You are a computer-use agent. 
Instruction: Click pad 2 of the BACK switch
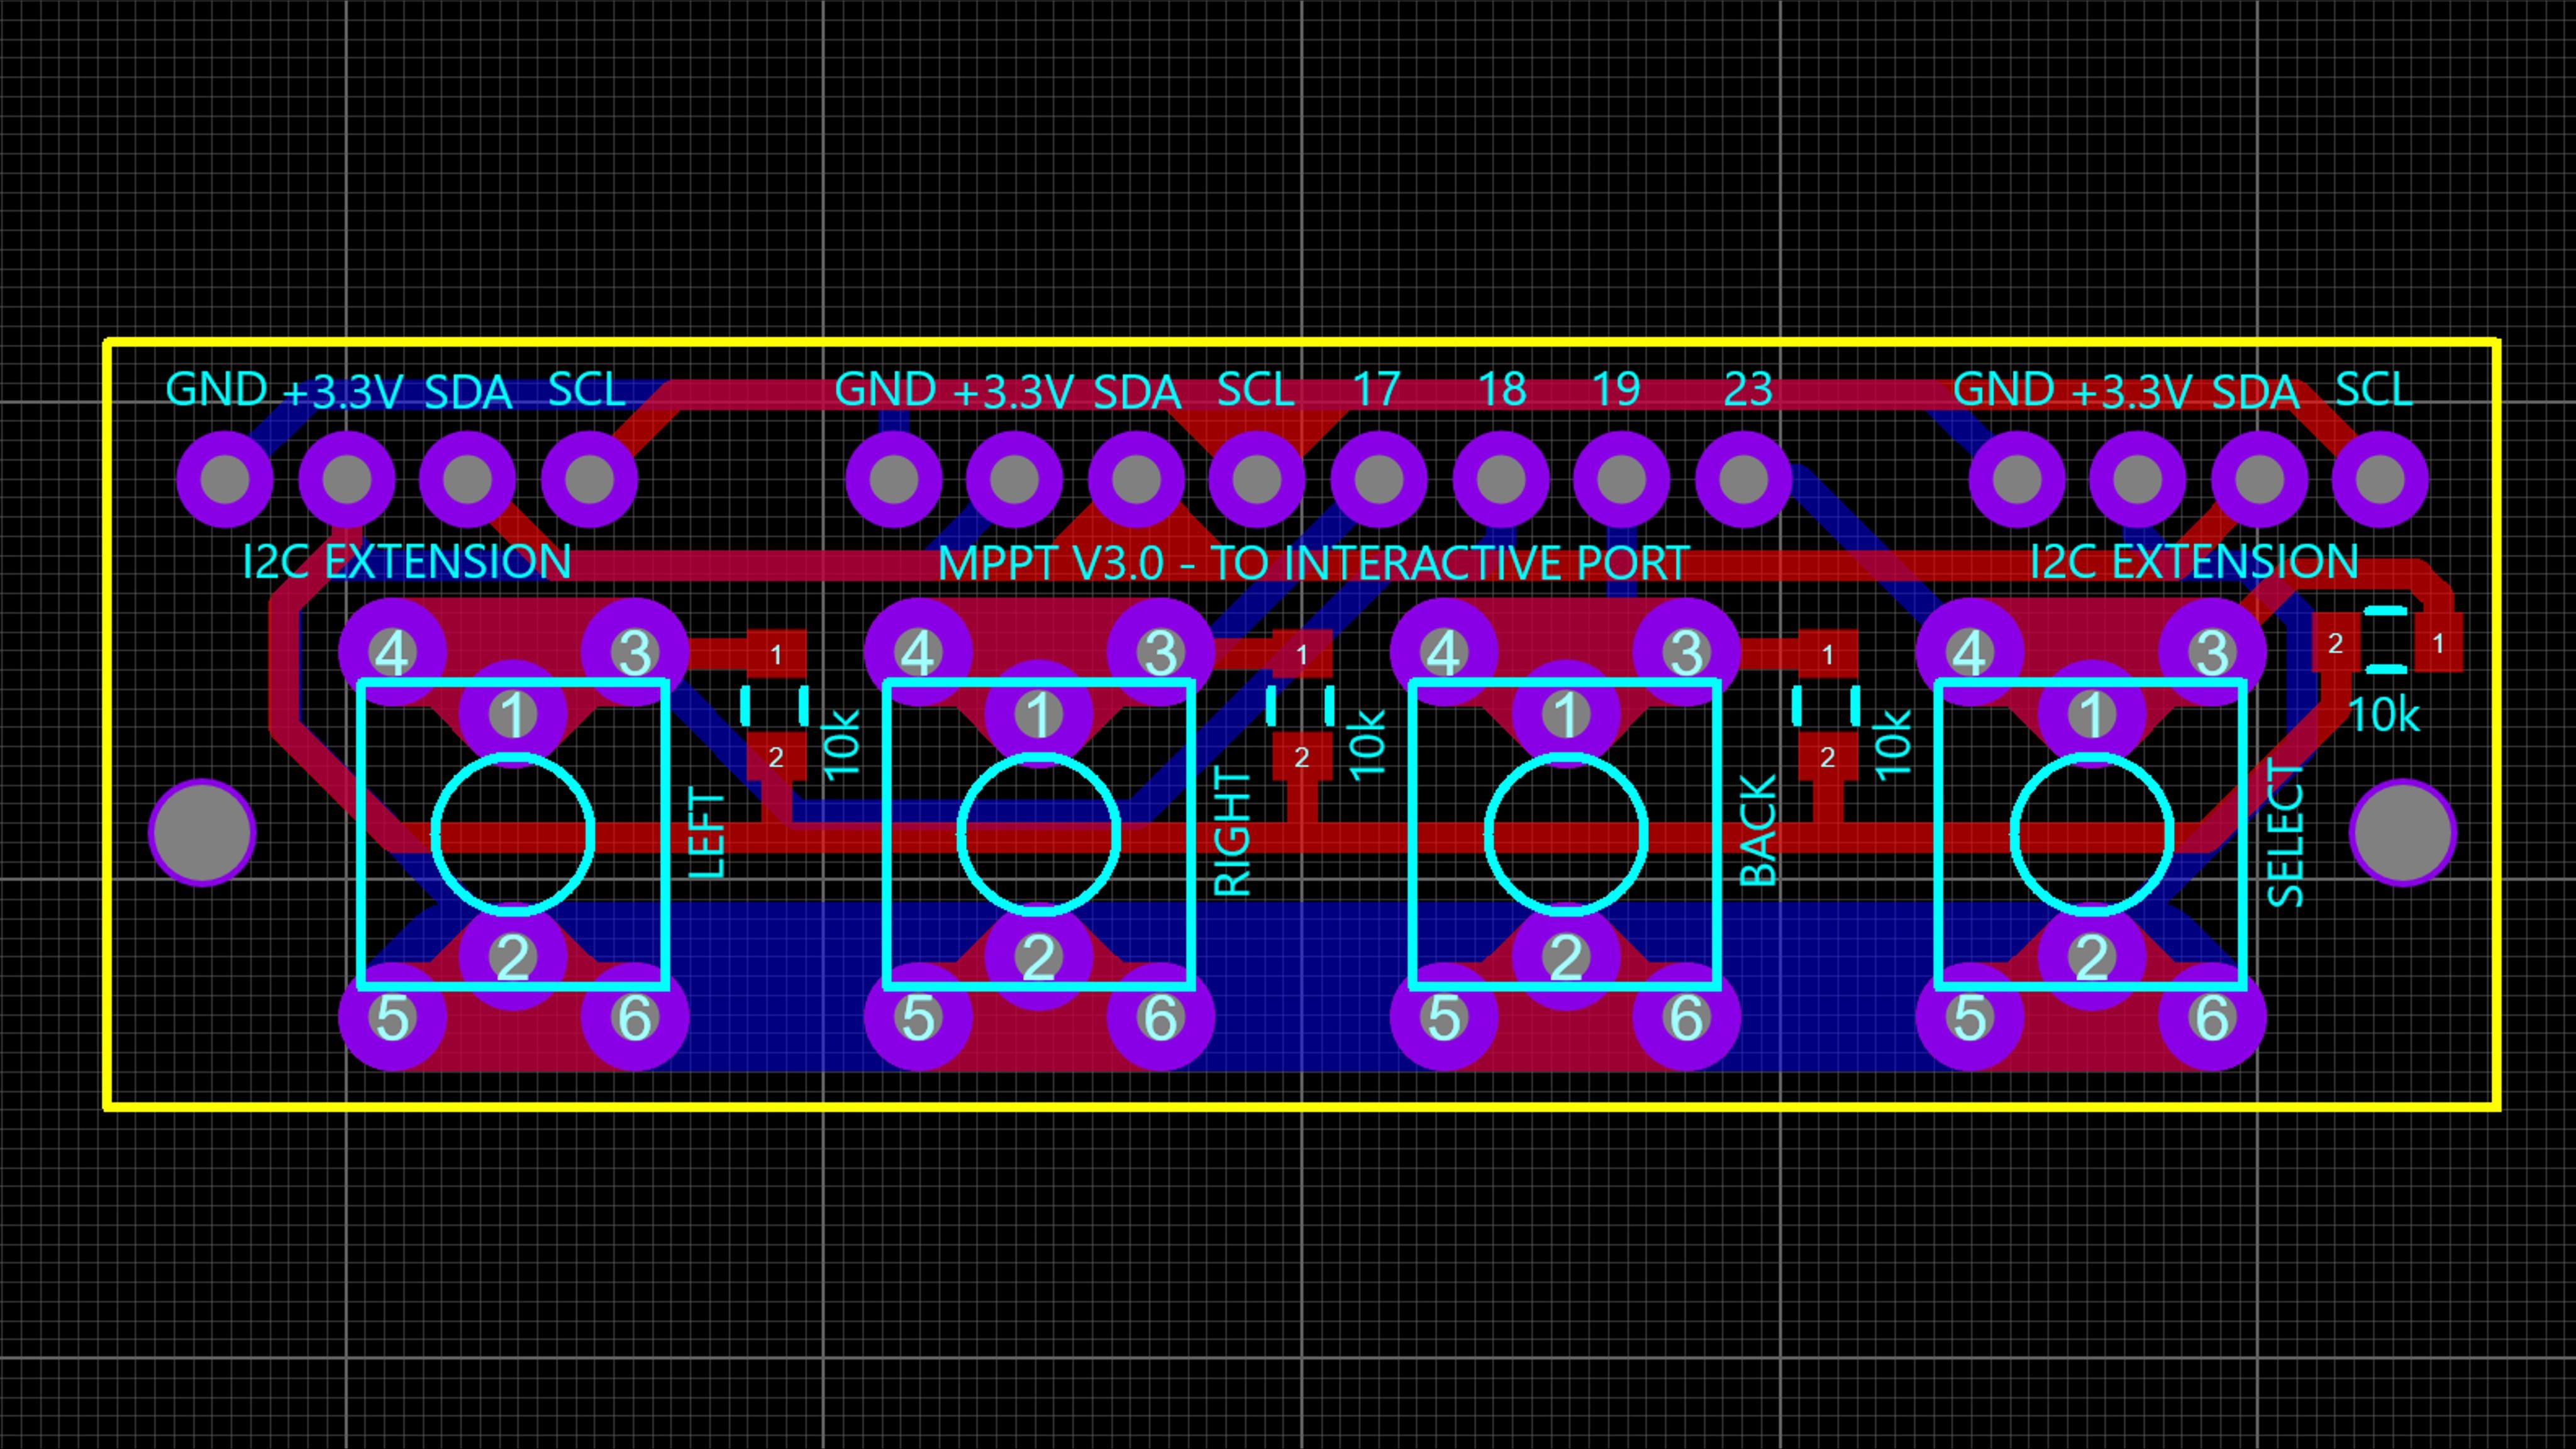(x=1565, y=957)
